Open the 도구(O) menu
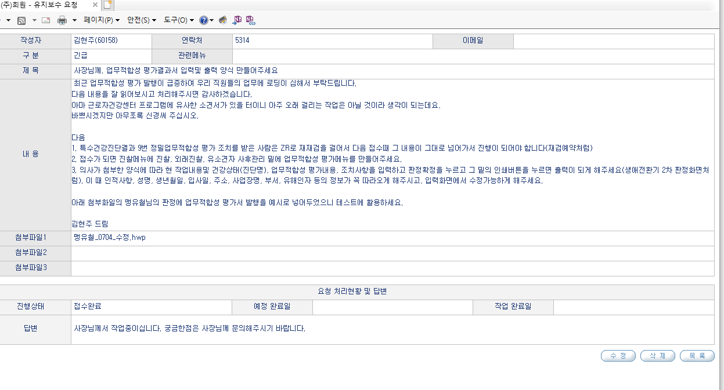724x390 pixels. pos(178,20)
